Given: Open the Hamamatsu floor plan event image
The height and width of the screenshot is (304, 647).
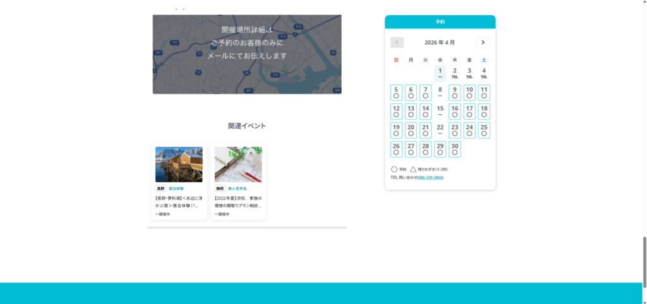Looking at the screenshot, I should tap(238, 165).
